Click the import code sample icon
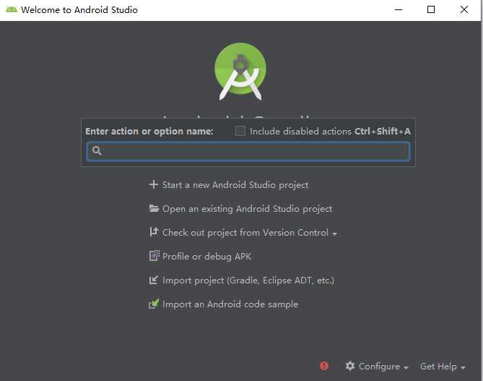Image resolution: width=483 pixels, height=381 pixels. [x=153, y=304]
